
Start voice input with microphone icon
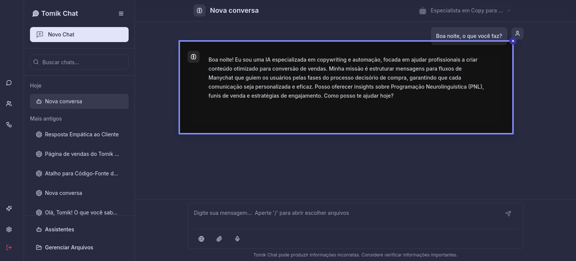pyautogui.click(x=237, y=239)
